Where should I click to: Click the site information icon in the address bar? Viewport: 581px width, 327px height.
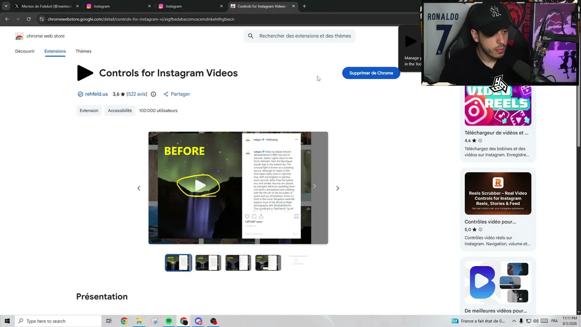[x=41, y=19]
